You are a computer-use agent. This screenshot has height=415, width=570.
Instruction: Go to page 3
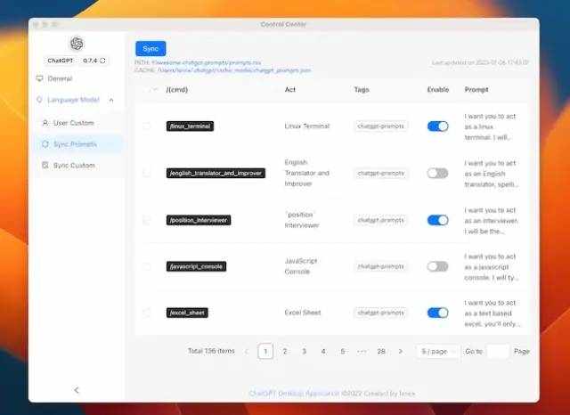[304, 352]
